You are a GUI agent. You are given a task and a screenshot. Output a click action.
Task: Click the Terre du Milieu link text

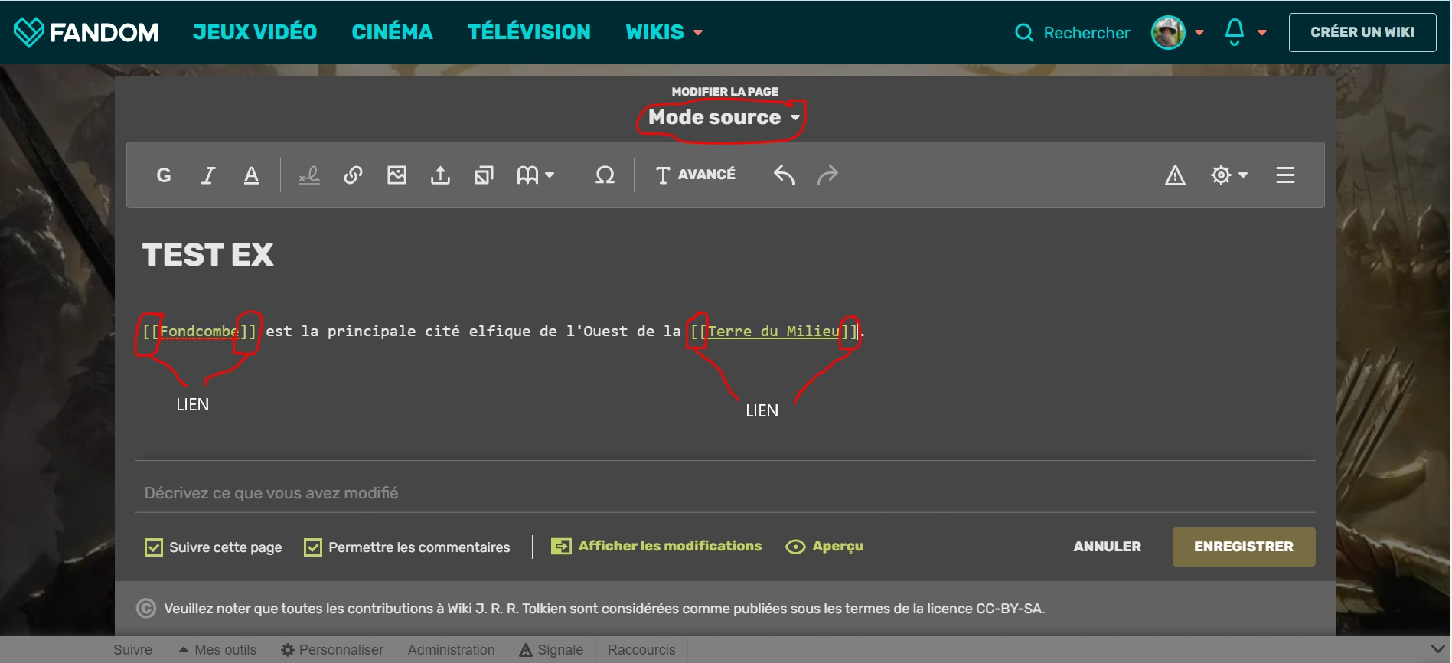(774, 331)
